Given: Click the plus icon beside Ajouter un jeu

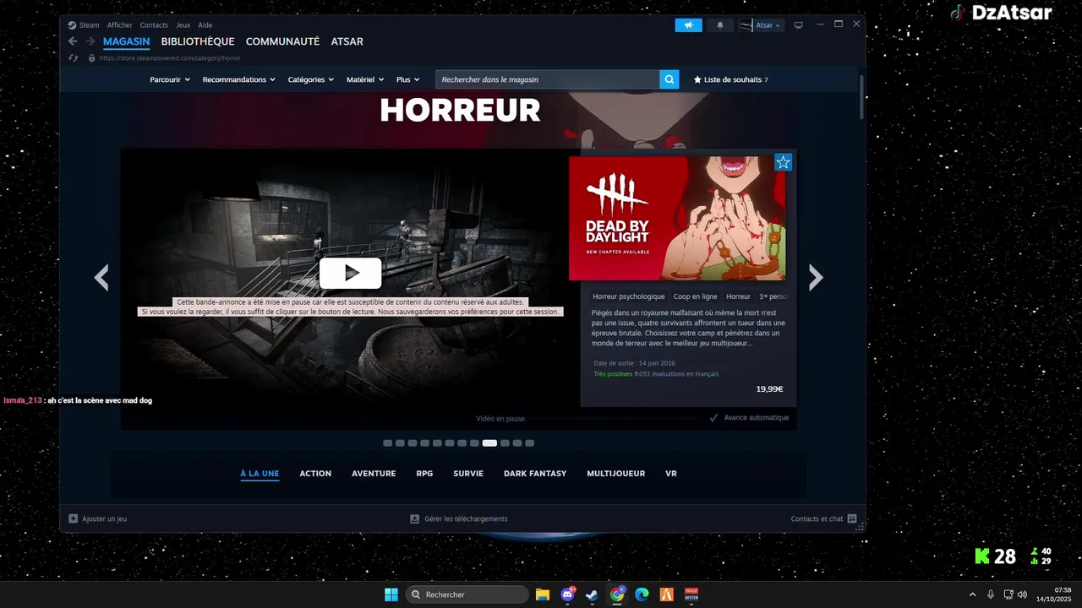Looking at the screenshot, I should tap(73, 518).
